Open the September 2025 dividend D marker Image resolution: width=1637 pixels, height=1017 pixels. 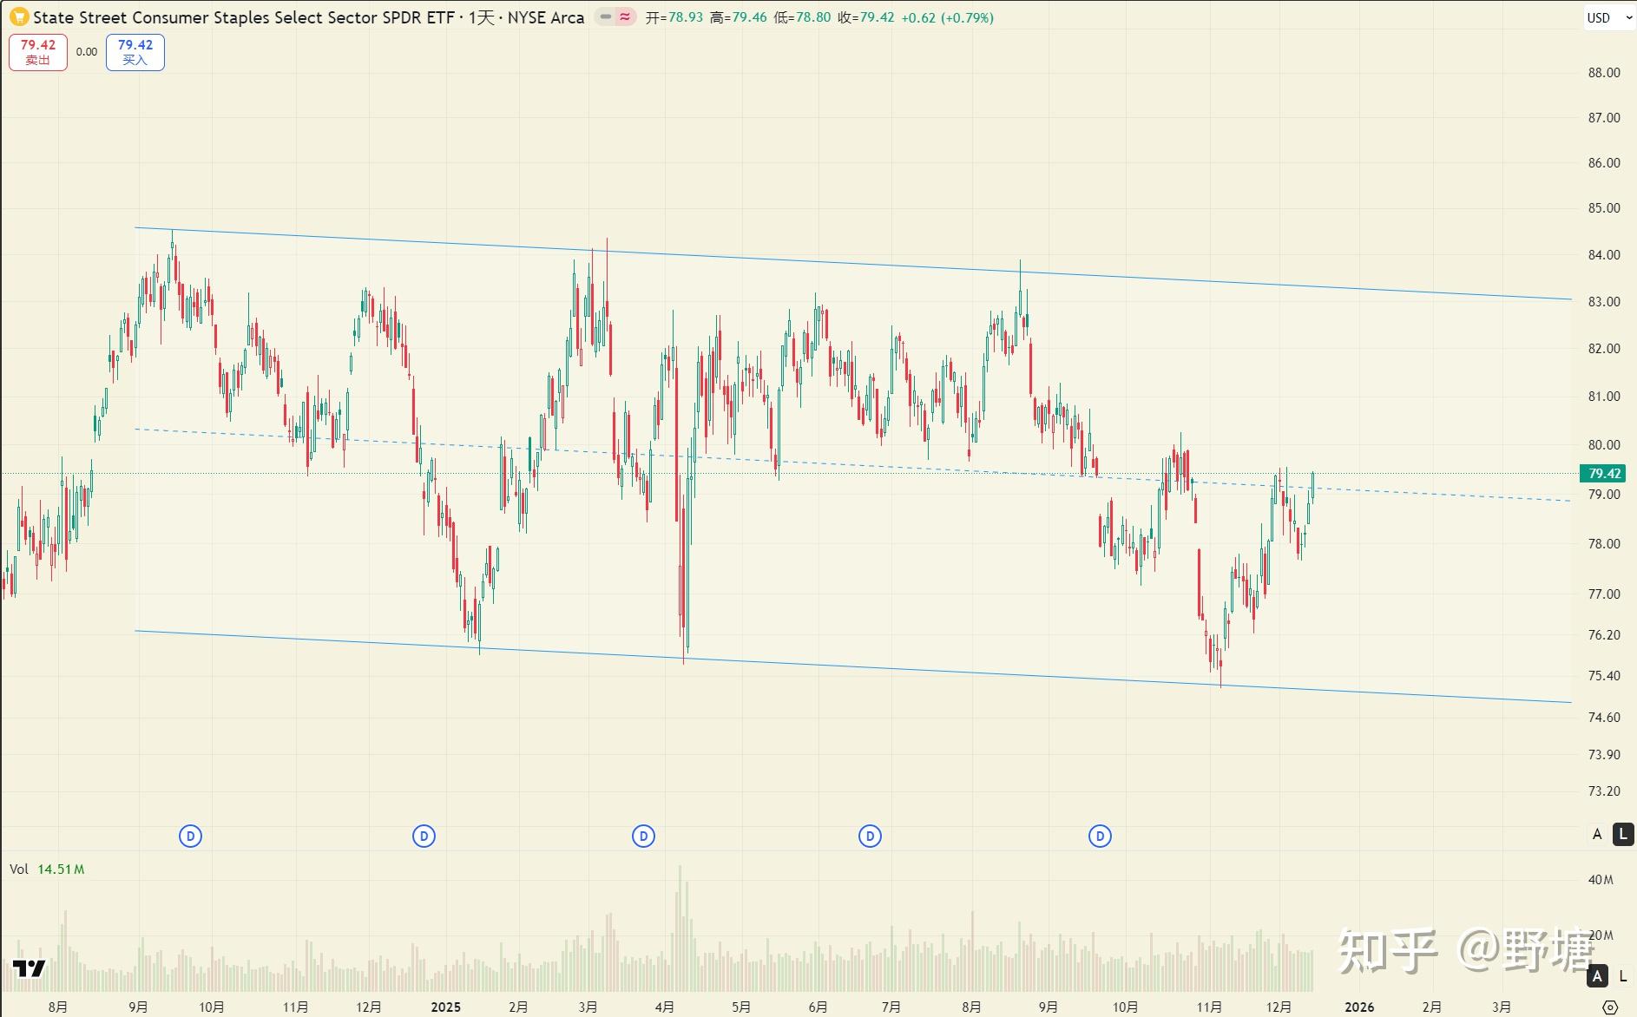[x=1100, y=837]
